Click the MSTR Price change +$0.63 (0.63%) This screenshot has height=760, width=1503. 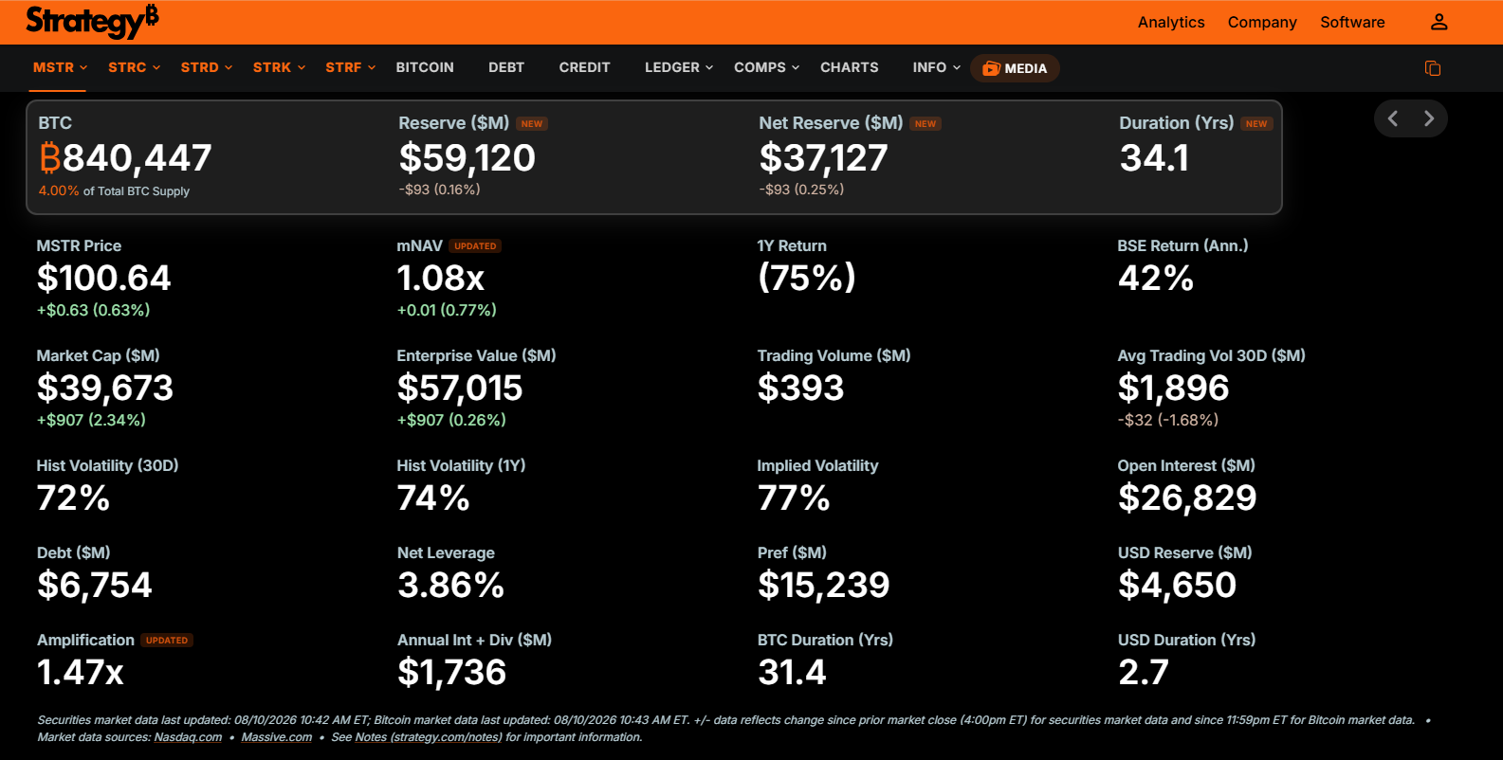(x=93, y=310)
